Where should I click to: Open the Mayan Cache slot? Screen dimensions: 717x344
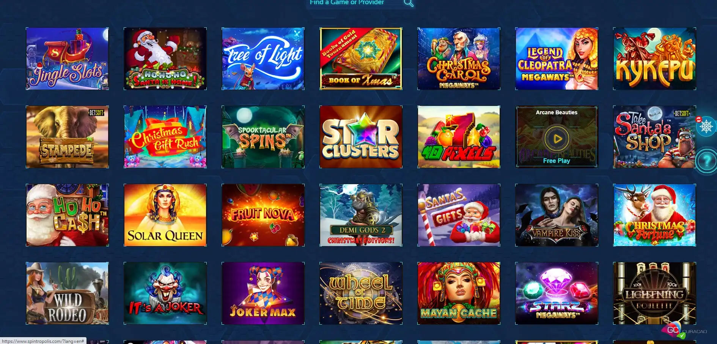[459, 293]
